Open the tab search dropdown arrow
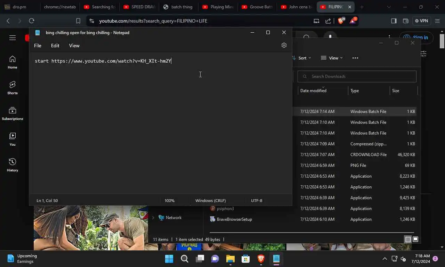The image size is (445, 267). coord(389,7)
